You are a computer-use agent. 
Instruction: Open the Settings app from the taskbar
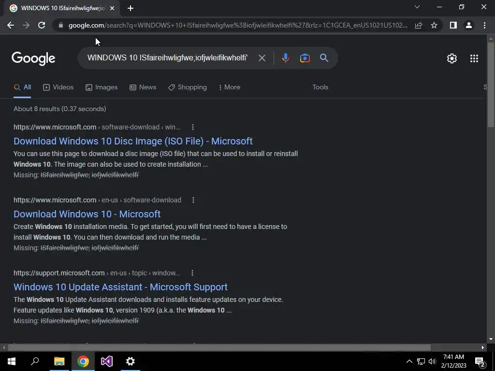pyautogui.click(x=131, y=361)
